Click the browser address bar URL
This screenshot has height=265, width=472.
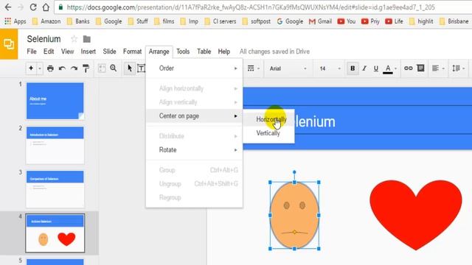pyautogui.click(x=251, y=7)
